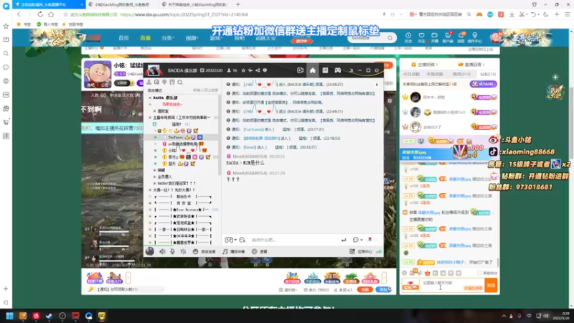Jump to latest message with the down arrow
574x323 pixels.
click(377, 85)
